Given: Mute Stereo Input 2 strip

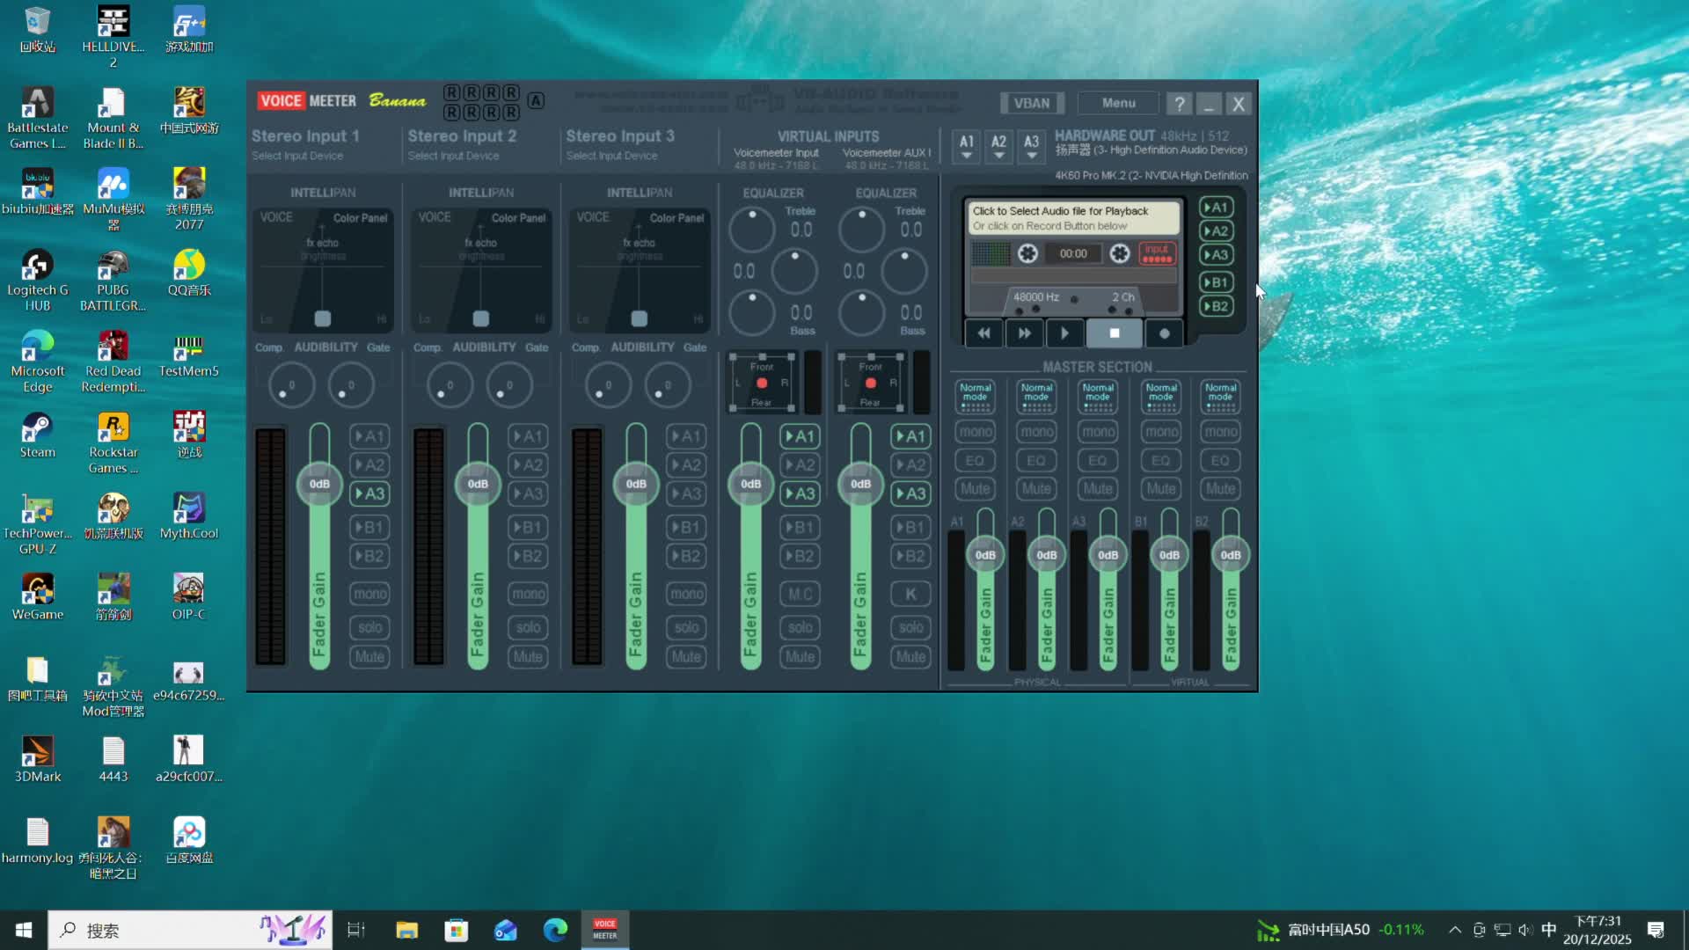Looking at the screenshot, I should [528, 657].
